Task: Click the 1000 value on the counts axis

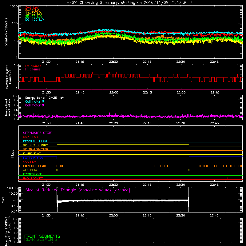Action: pos(14,6)
